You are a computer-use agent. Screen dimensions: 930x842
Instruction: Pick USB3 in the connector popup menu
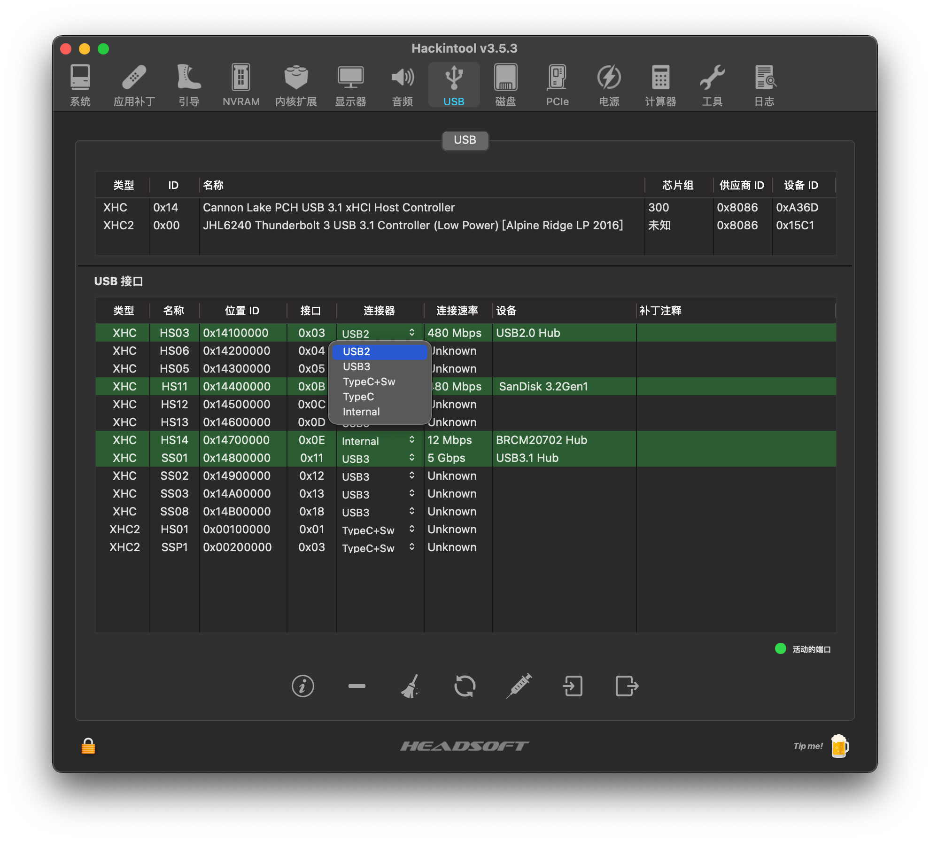click(356, 366)
